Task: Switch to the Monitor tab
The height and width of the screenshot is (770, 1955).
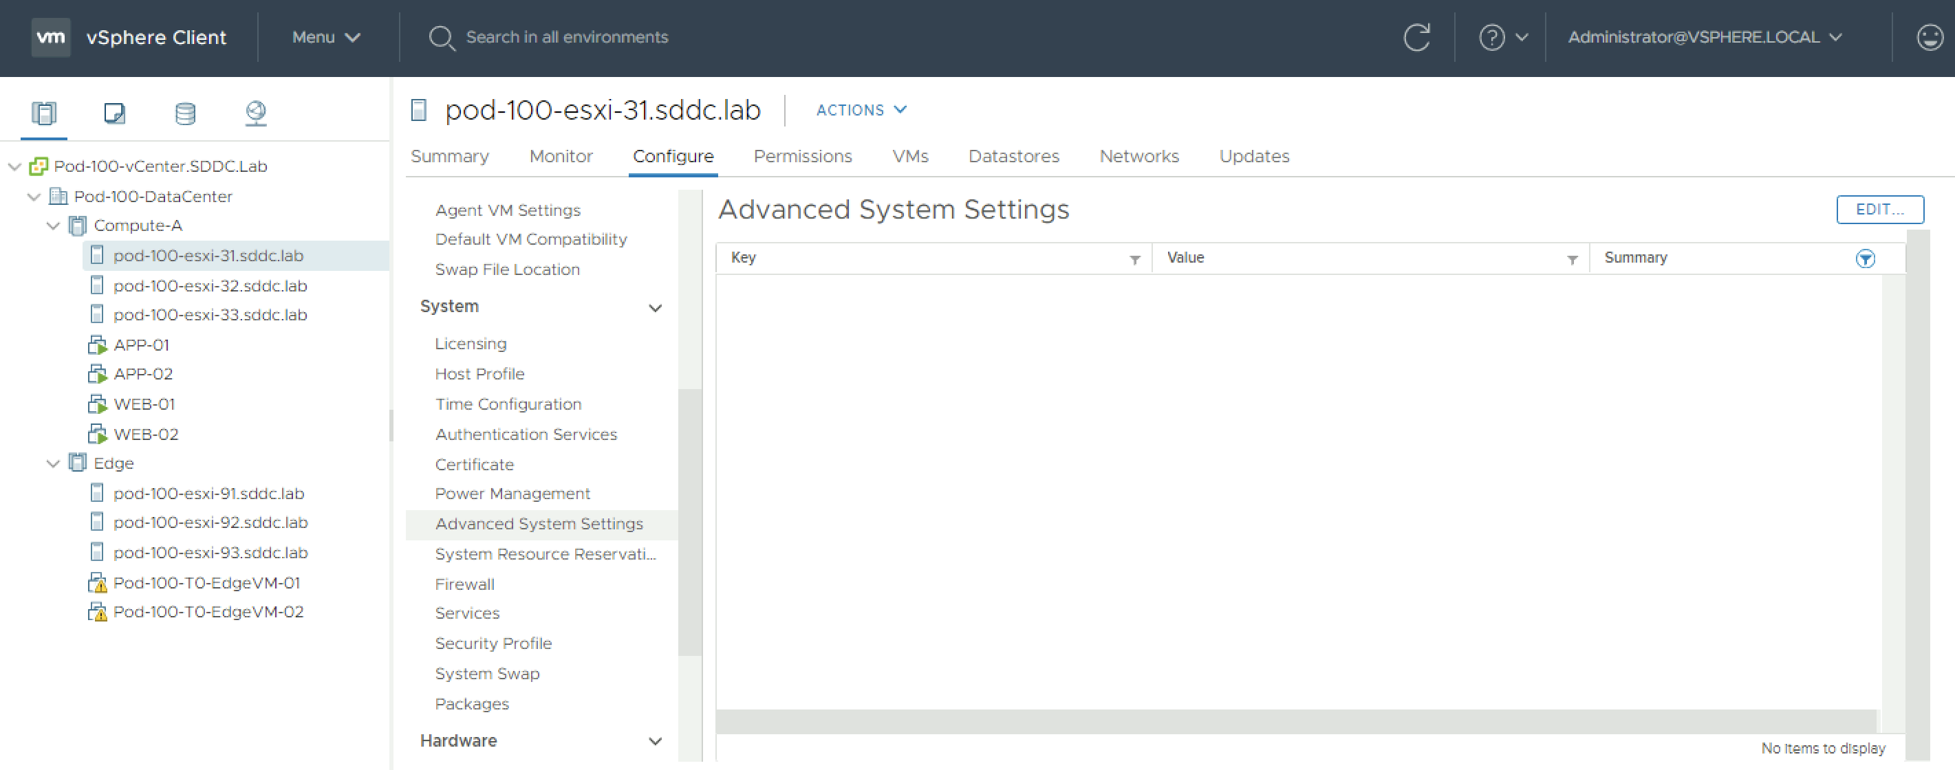Action: coord(560,156)
